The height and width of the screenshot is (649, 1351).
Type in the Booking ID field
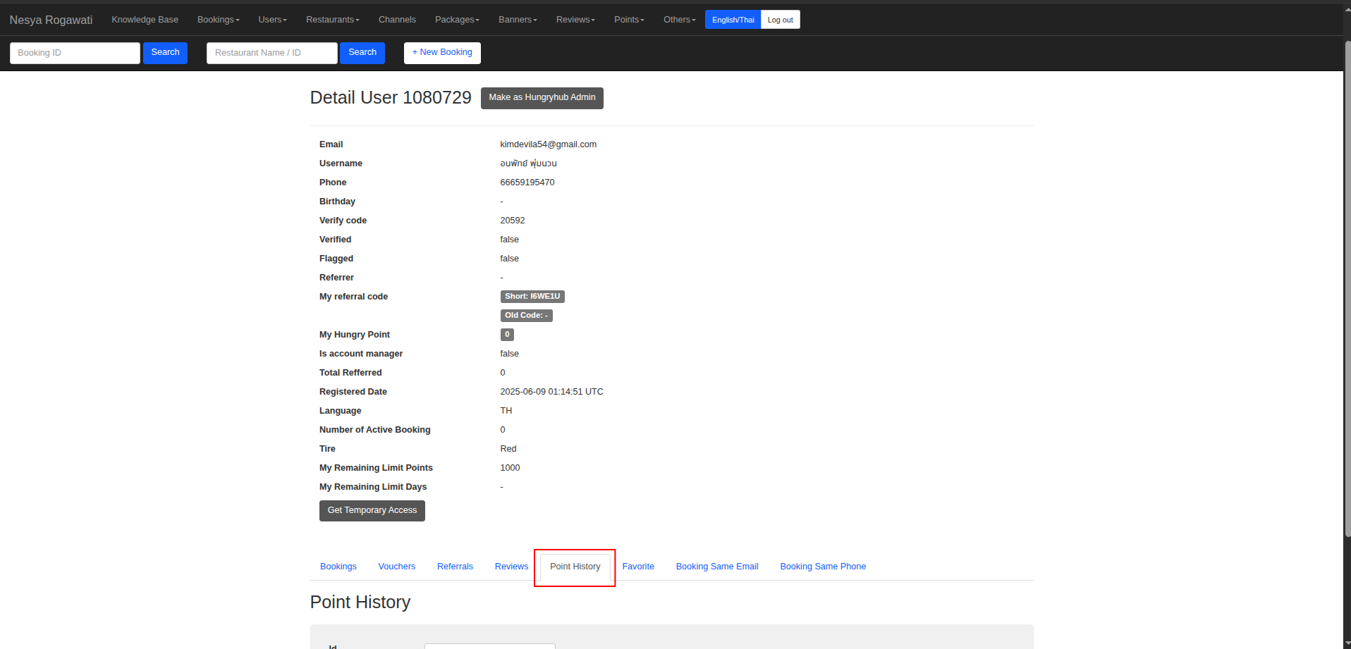tap(75, 53)
